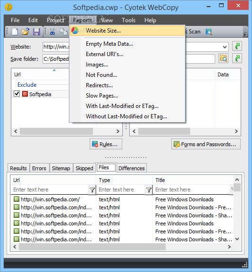This screenshot has width=252, height=272.
Task: Click the Open folder toolbar icon
Action: click(x=25, y=32)
